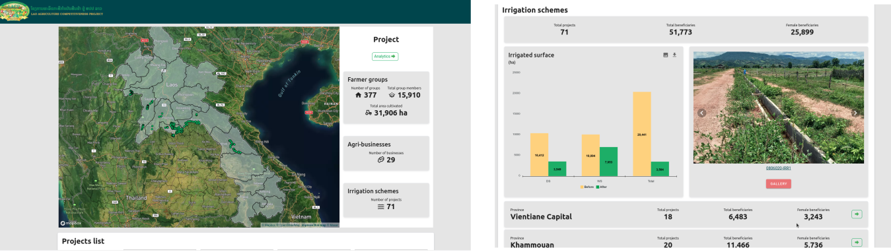Viewport: 891px width, 252px height.
Task: Open Khammouan province details arrow
Action: click(x=857, y=242)
